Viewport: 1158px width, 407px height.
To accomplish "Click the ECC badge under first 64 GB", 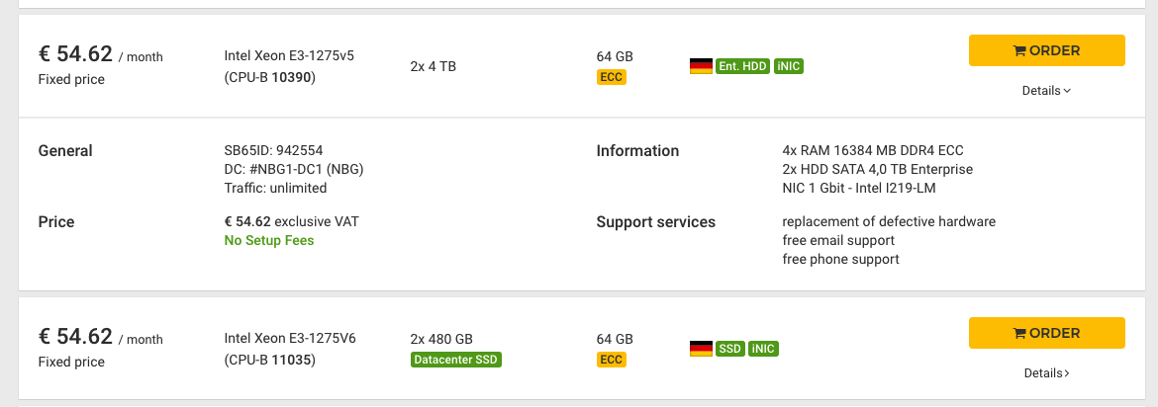I will [611, 76].
